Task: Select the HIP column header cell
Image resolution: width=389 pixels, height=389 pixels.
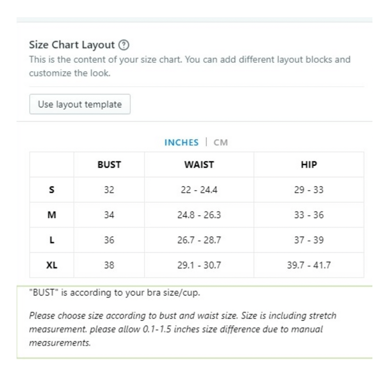Action: click(x=309, y=165)
